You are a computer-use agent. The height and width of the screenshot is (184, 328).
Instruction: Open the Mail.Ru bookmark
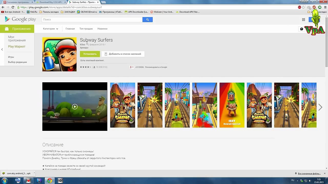pyautogui.click(x=32, y=12)
